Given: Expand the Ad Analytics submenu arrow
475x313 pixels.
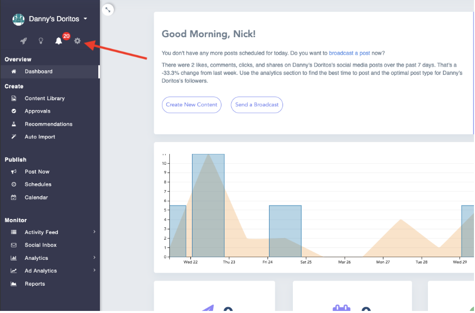Looking at the screenshot, I should coord(94,270).
